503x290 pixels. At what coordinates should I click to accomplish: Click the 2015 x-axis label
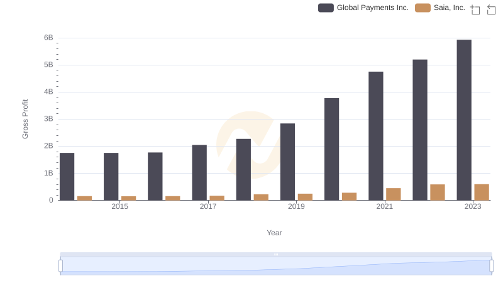119,206
